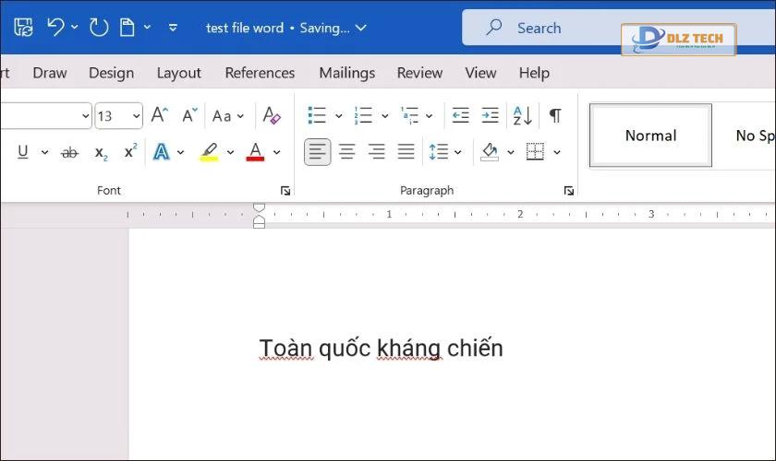The width and height of the screenshot is (776, 461).
Task: Expand the file name saving status dropdown
Action: click(361, 28)
